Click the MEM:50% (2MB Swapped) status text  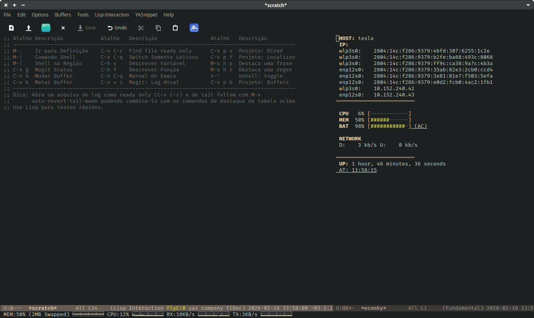pyautogui.click(x=36, y=314)
